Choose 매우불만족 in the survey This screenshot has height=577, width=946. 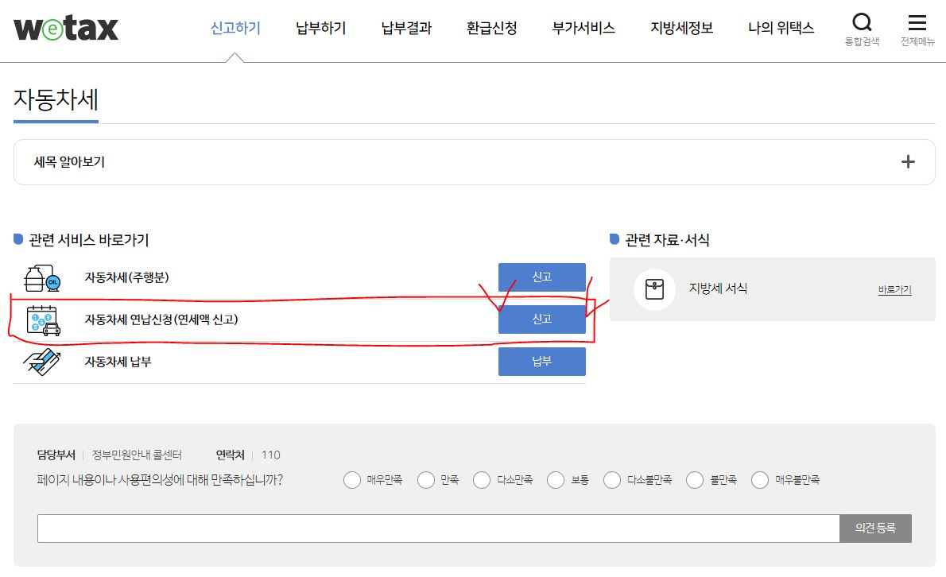tap(760, 480)
